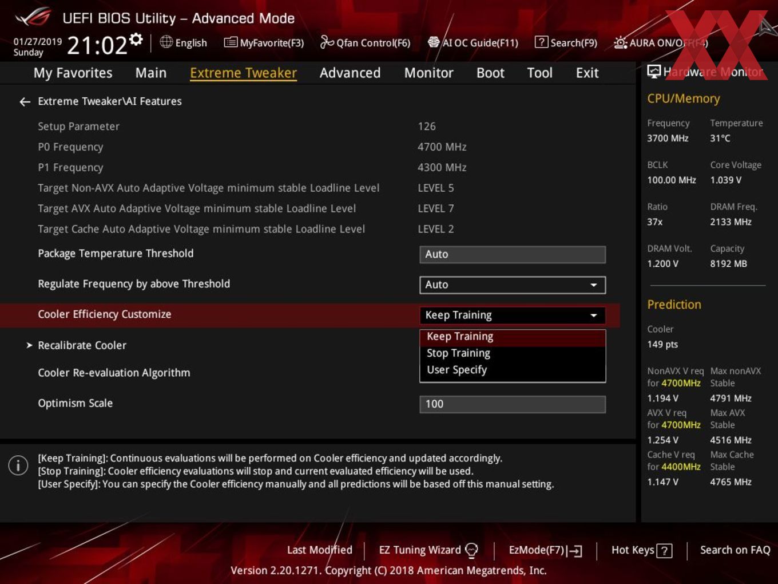The width and height of the screenshot is (778, 584).
Task: Click the Max nonAVX Stable 4791 MHz value
Action: click(x=731, y=398)
